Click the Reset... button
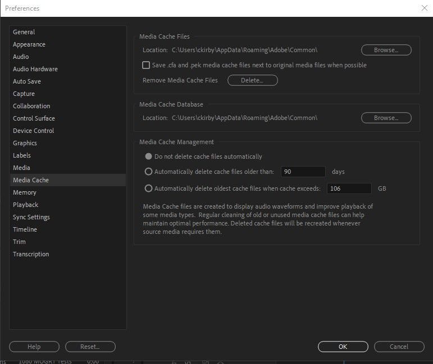 (x=90, y=347)
